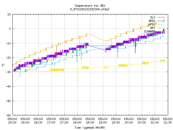173x130 pixels.
Task: Click the °C y-axis unit label
Action: [3, 65]
